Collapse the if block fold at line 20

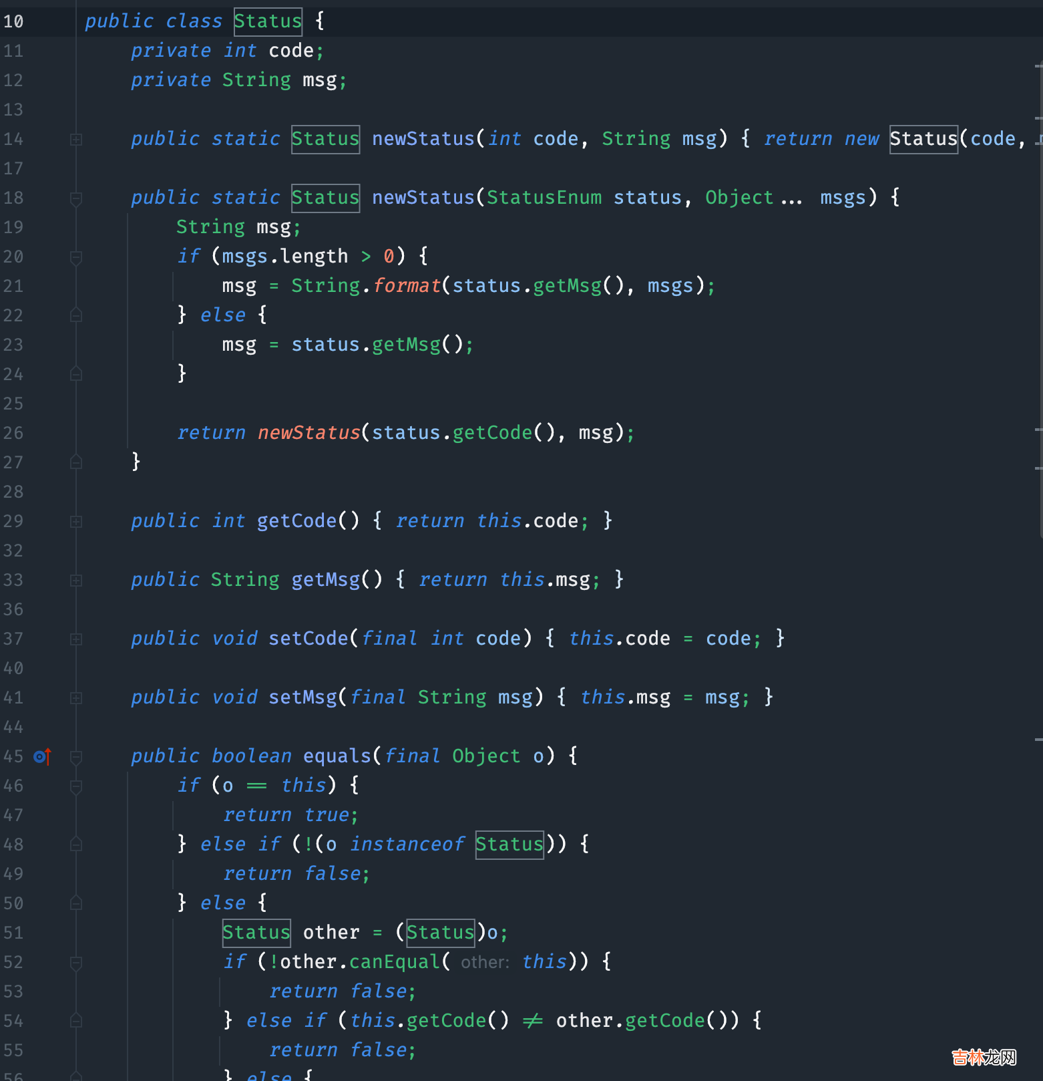[x=76, y=257]
